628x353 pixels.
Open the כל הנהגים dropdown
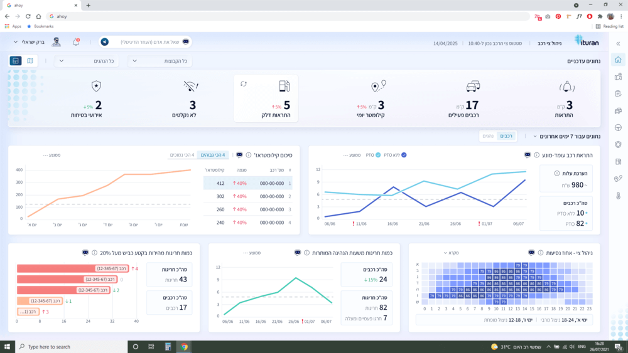click(x=87, y=61)
